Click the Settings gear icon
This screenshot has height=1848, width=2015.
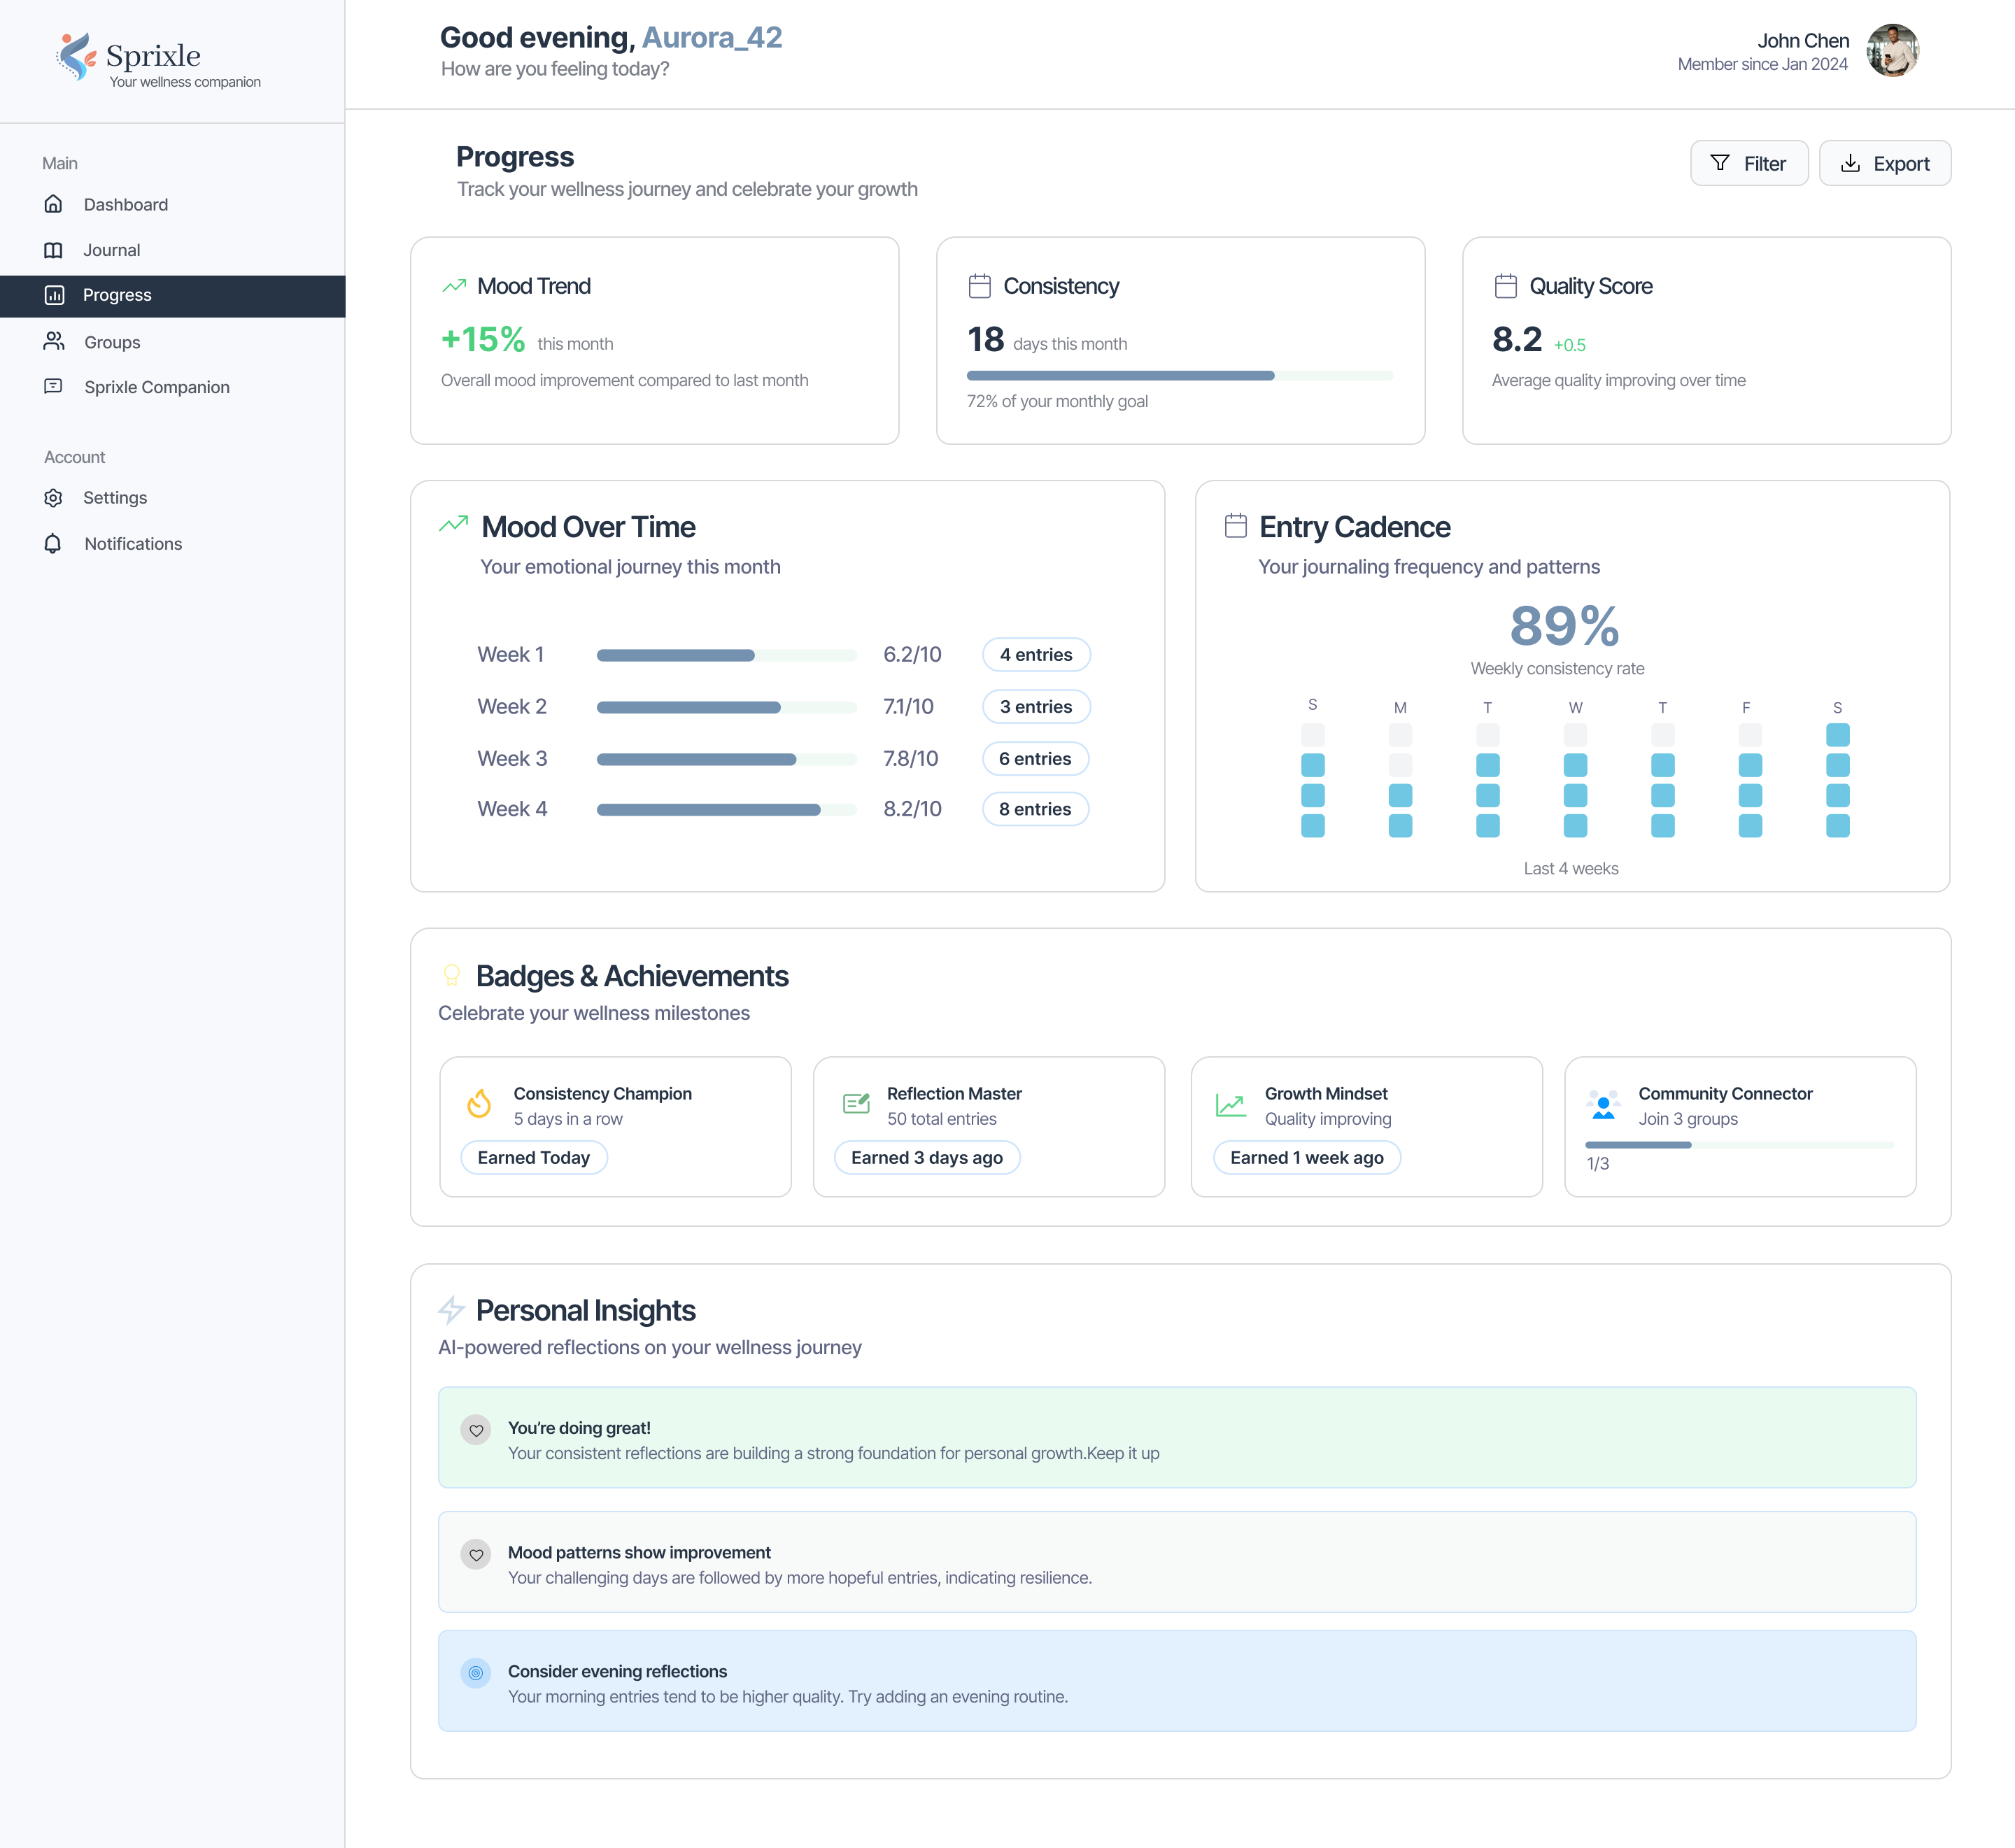pyautogui.click(x=54, y=498)
